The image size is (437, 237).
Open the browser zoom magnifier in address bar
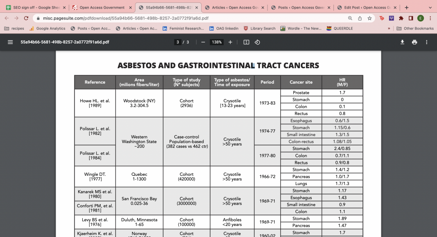tap(350, 18)
